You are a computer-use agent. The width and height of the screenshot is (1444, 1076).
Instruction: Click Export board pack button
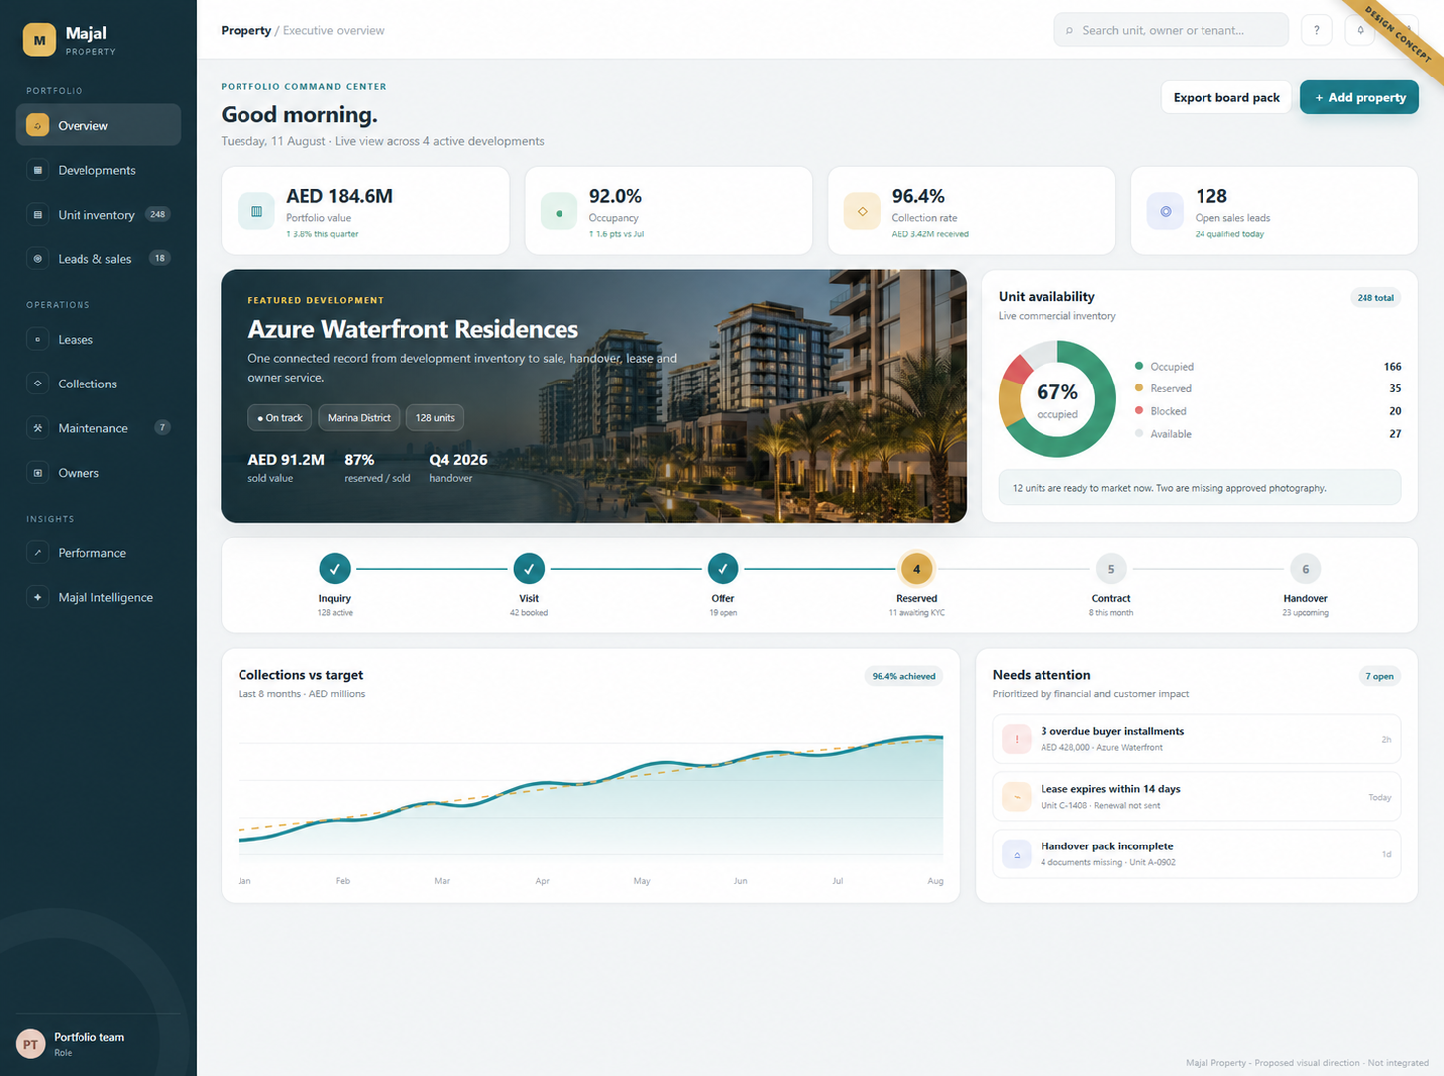pos(1226,97)
